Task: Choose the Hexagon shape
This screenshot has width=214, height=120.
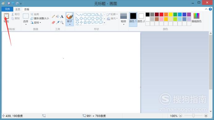Action: [x=89, y=19]
